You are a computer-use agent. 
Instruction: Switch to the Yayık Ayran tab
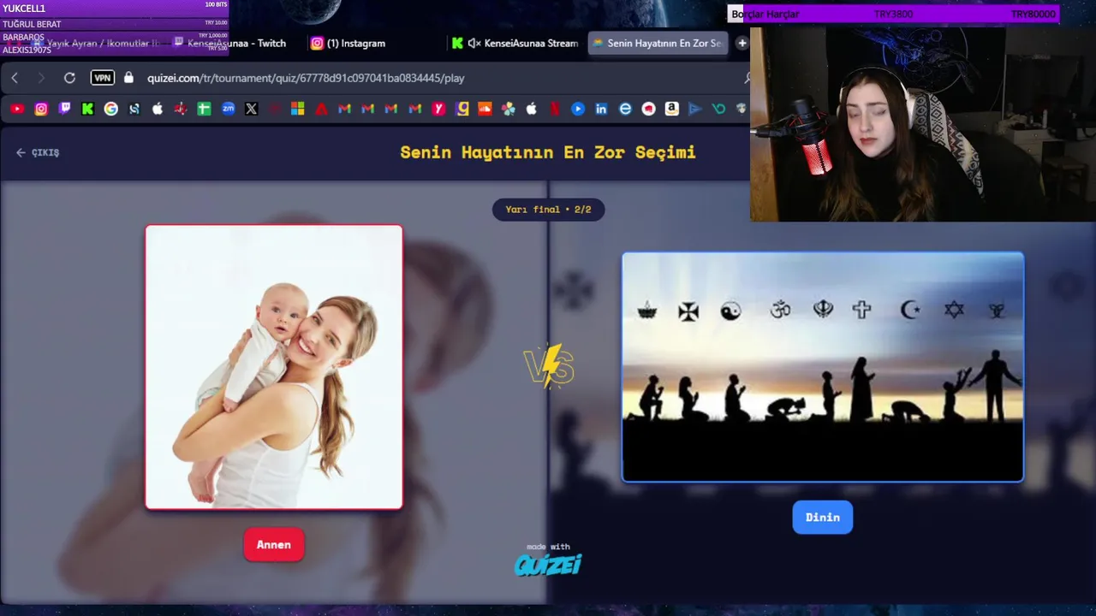94,43
